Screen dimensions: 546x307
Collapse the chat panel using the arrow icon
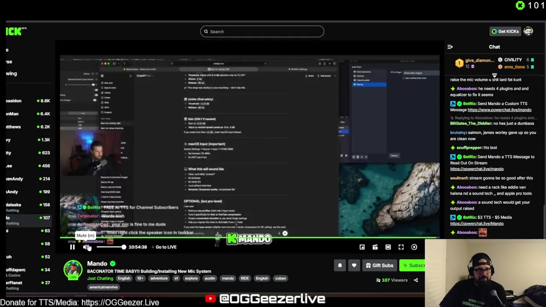coord(450,47)
